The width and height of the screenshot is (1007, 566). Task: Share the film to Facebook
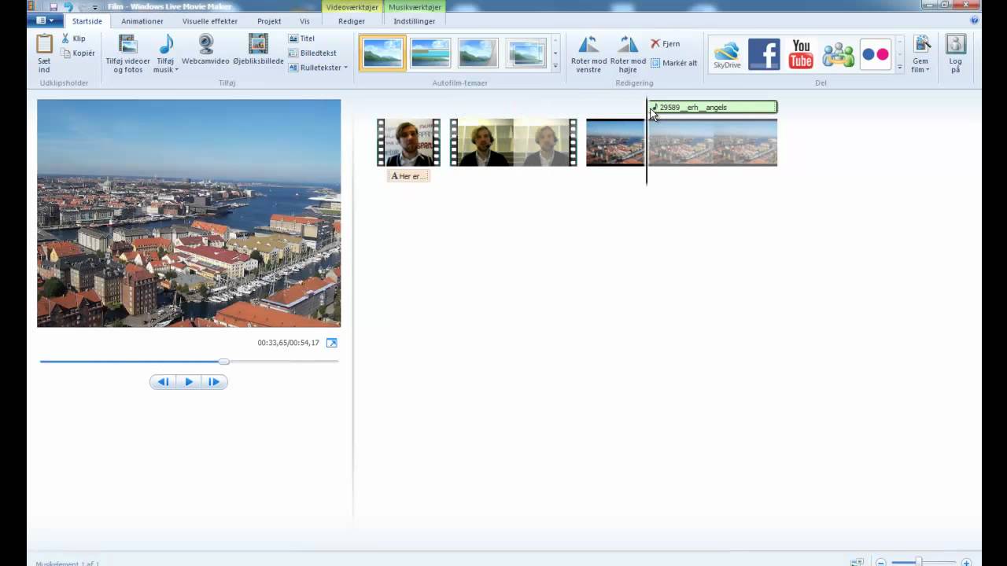pyautogui.click(x=764, y=53)
